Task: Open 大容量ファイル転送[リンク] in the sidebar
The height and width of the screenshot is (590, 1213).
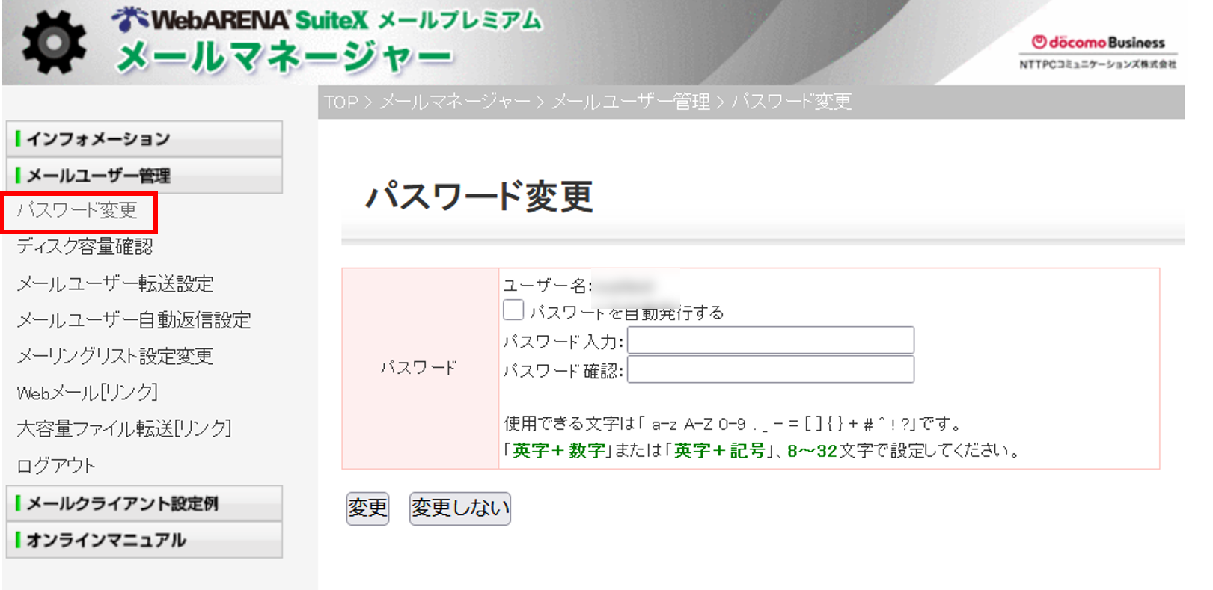Action: click(x=124, y=428)
